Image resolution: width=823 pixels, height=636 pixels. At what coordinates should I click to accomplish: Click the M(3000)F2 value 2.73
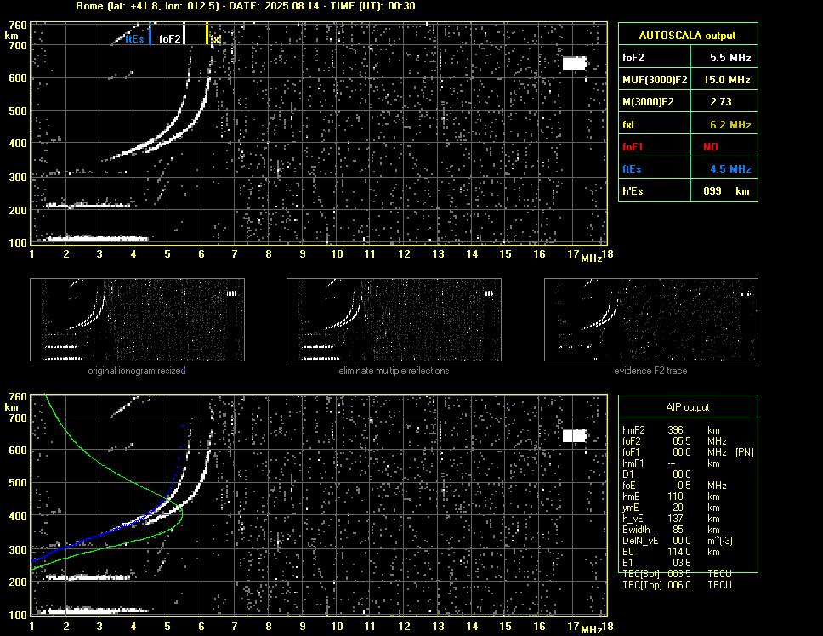pyautogui.click(x=721, y=102)
